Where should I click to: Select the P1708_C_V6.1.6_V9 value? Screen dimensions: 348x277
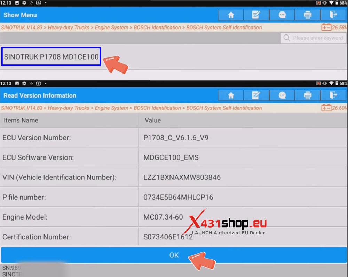pos(176,138)
